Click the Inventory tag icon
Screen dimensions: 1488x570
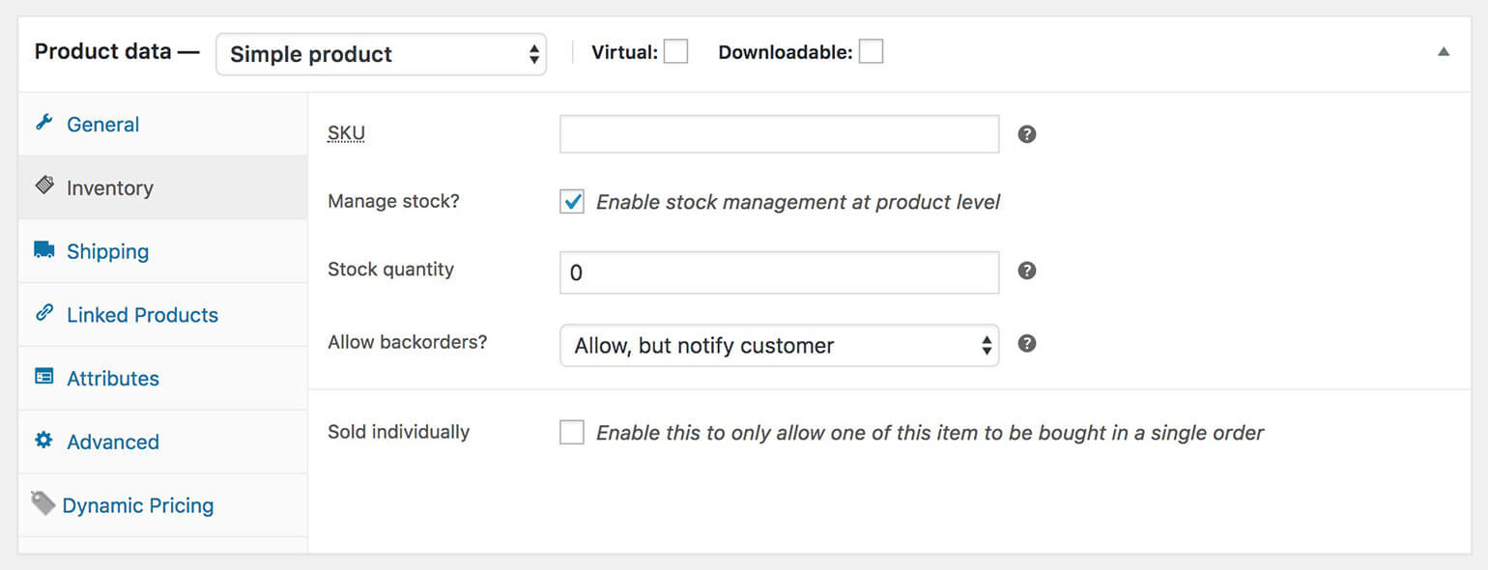(x=44, y=186)
